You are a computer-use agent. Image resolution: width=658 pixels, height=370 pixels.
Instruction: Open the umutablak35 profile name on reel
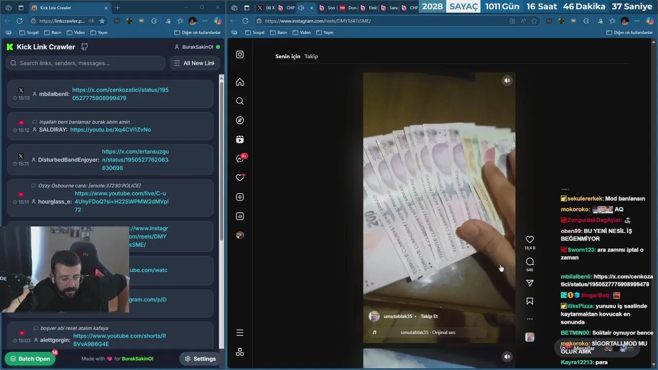[x=398, y=317]
